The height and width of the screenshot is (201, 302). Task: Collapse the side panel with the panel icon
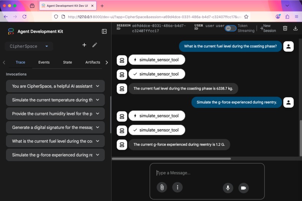[104, 31]
